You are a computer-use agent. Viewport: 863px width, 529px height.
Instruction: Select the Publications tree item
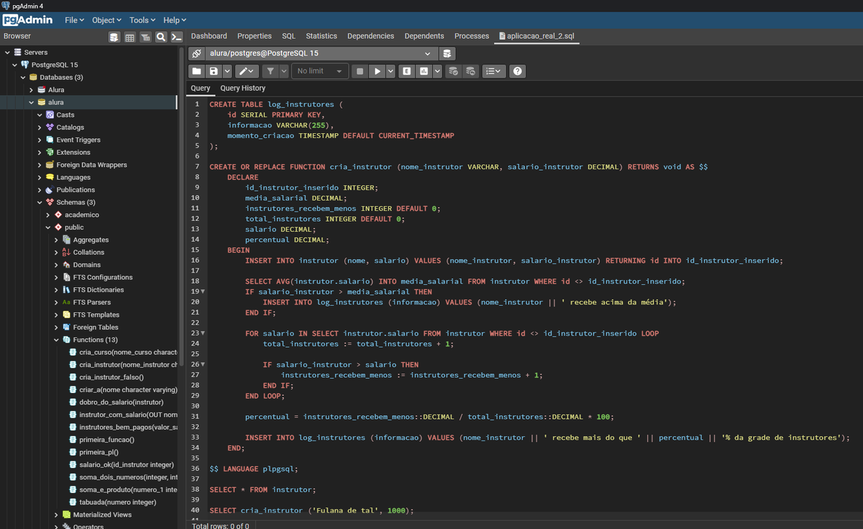[x=76, y=190]
